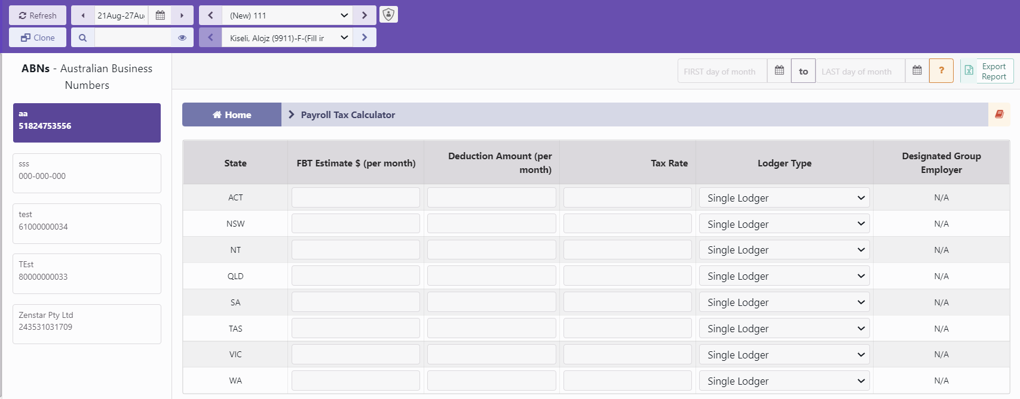This screenshot has width=1020, height=399.
Task: Click FBT Estimate field for ACT
Action: [356, 197]
